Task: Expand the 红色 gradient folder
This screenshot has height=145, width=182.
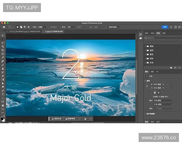Action: [146, 63]
